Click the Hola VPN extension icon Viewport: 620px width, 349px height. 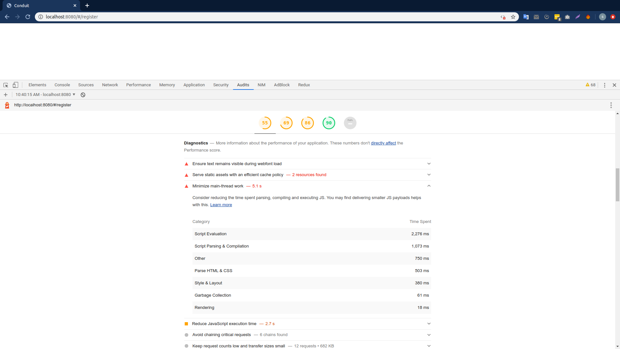coord(588,17)
